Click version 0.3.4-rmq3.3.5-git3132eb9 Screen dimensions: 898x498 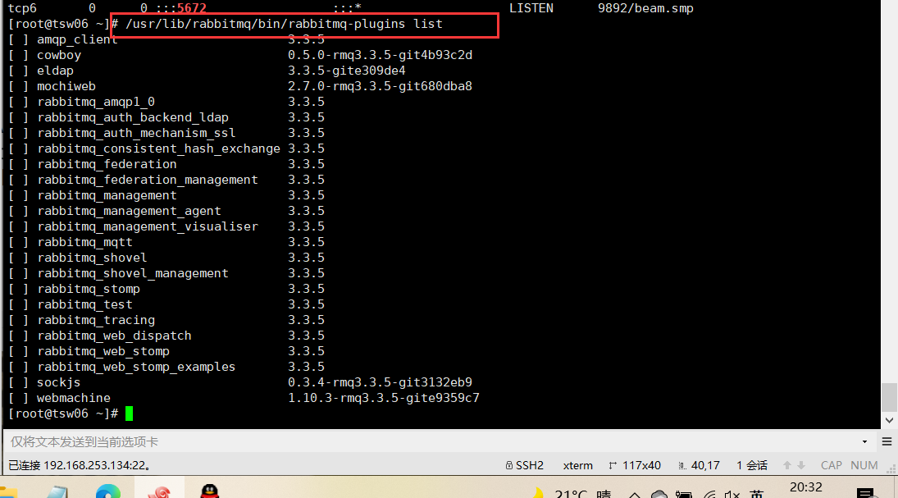click(381, 382)
